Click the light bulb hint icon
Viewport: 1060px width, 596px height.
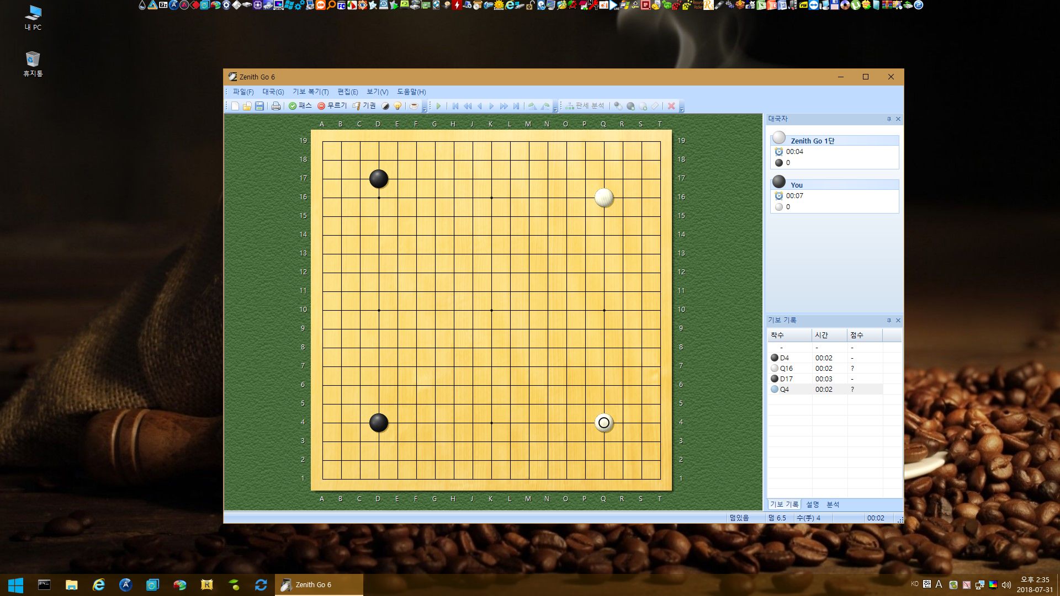[x=397, y=106]
